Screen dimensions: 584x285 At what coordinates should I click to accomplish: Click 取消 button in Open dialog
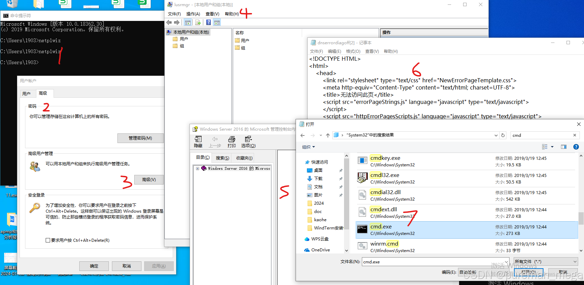(x=563, y=272)
